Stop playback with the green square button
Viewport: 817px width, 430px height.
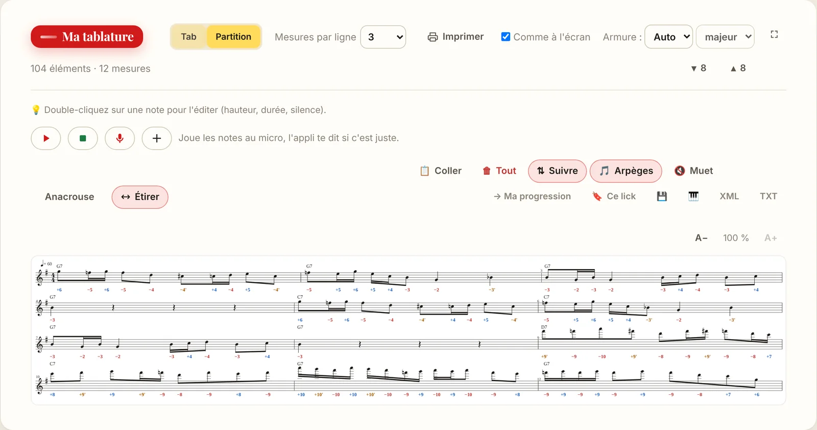point(83,138)
